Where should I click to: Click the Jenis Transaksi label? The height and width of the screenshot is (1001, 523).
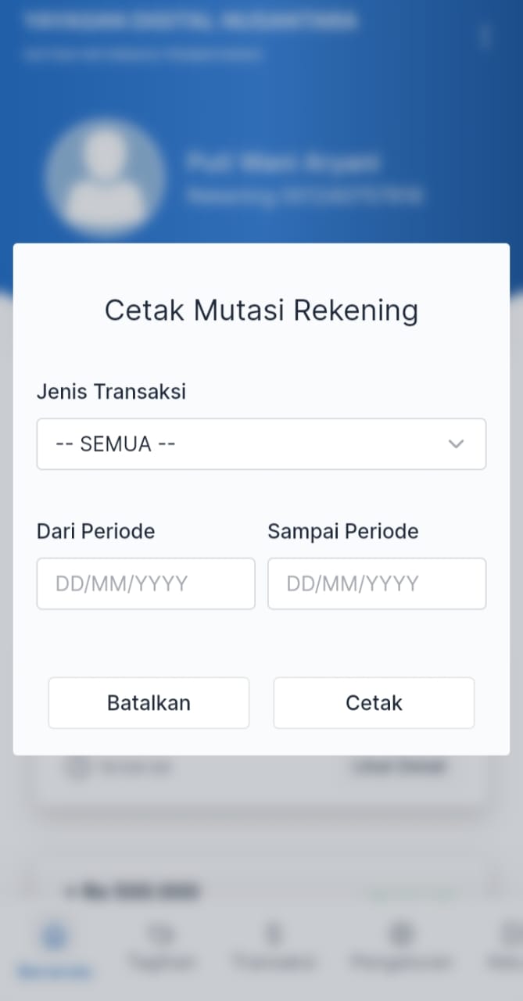(111, 391)
